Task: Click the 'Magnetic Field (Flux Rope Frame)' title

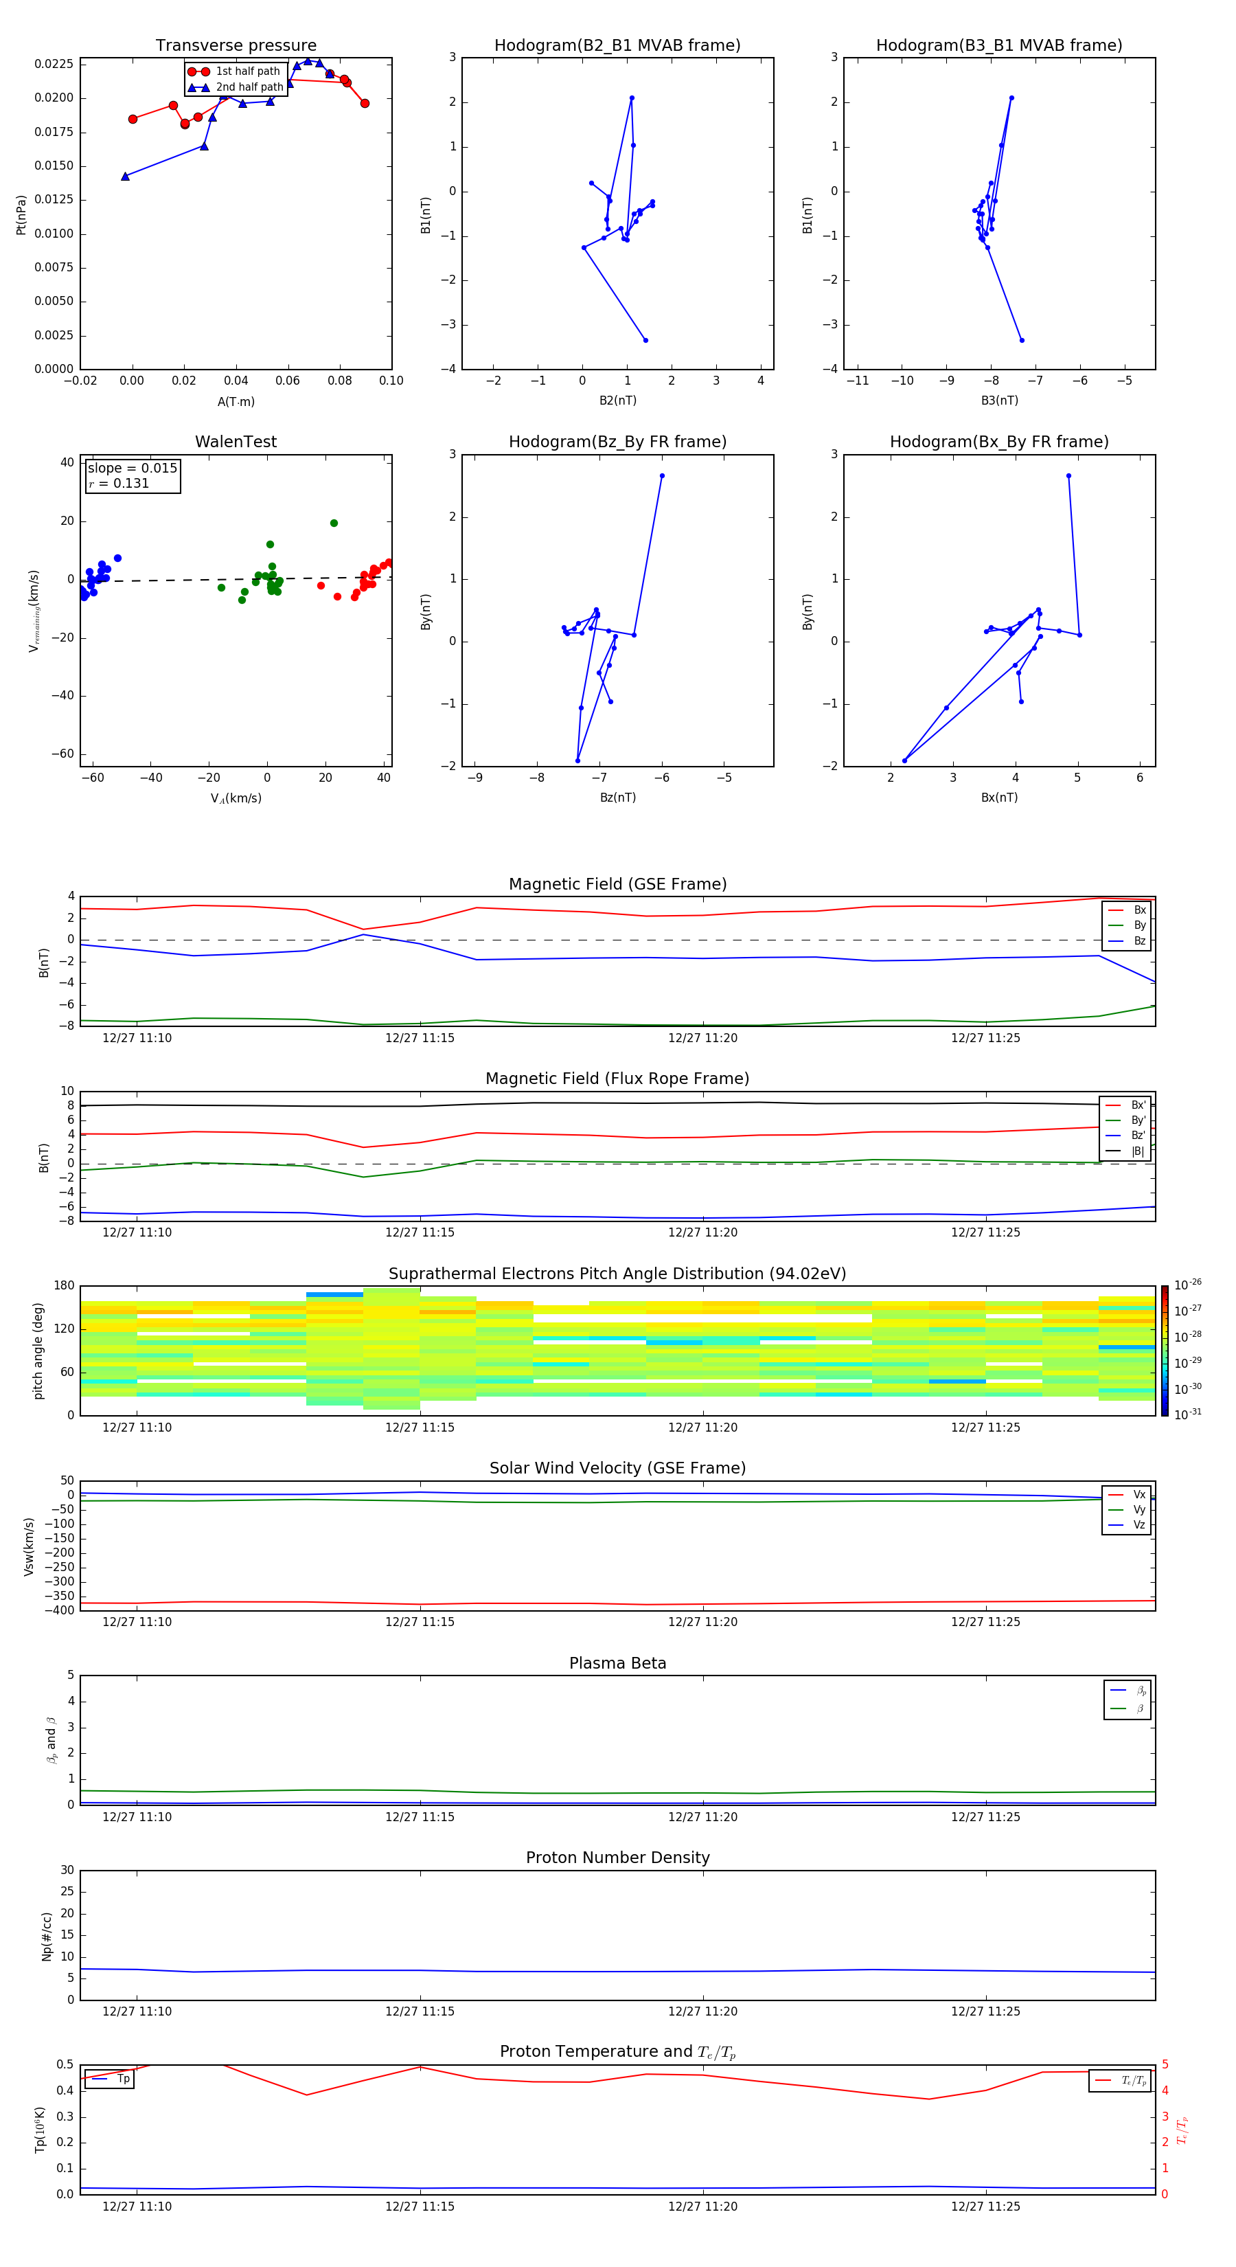Action: coord(617,1079)
